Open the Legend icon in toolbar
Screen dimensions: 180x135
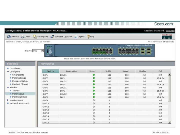[76, 36]
